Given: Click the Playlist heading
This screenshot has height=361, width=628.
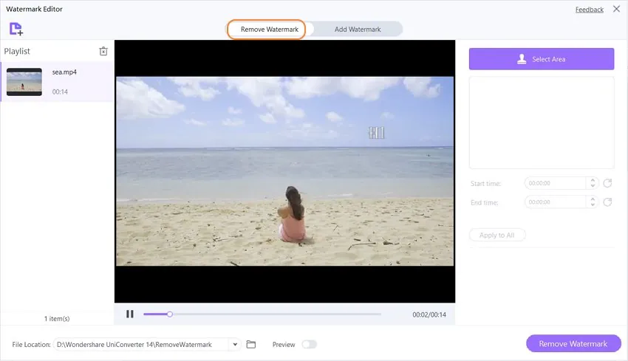Looking at the screenshot, I should 17,51.
